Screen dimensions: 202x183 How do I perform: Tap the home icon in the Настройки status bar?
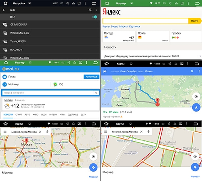[x=6, y=3]
